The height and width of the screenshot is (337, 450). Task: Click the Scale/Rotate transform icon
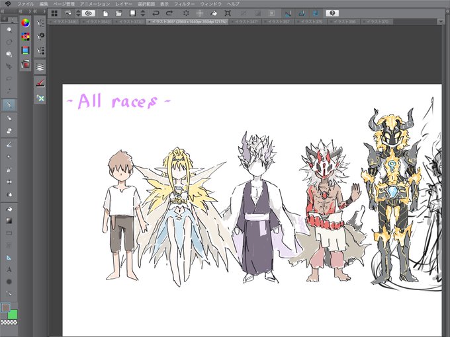[x=228, y=13]
